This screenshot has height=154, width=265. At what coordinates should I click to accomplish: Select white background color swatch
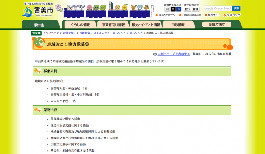167,9
